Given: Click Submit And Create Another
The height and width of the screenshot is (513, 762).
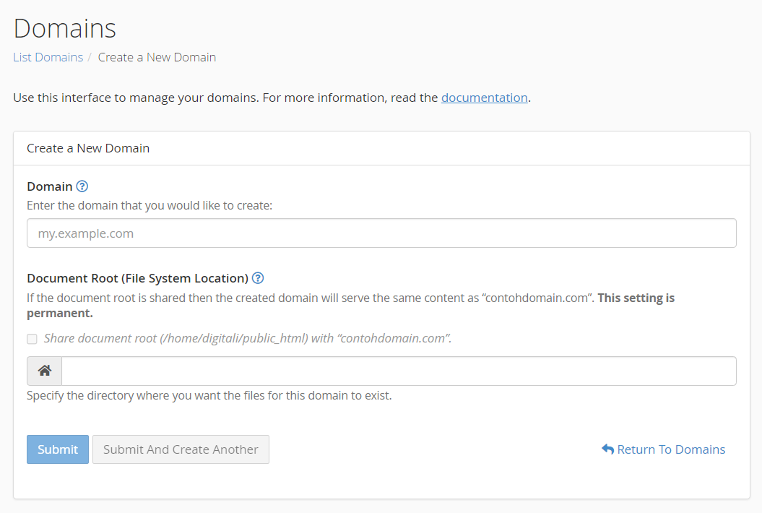Looking at the screenshot, I should 181,449.
